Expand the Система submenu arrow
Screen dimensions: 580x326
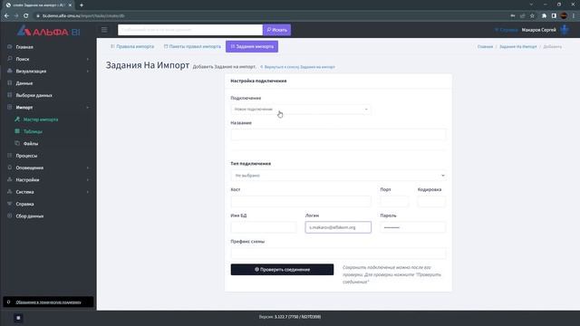(88, 192)
